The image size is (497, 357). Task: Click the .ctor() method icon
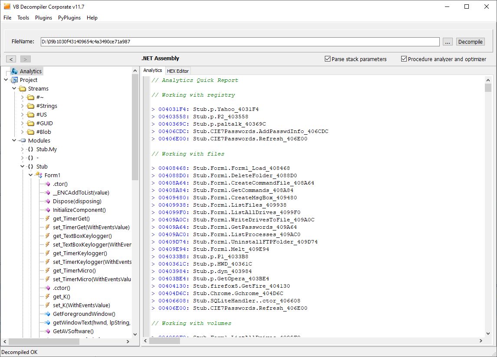coord(48,184)
